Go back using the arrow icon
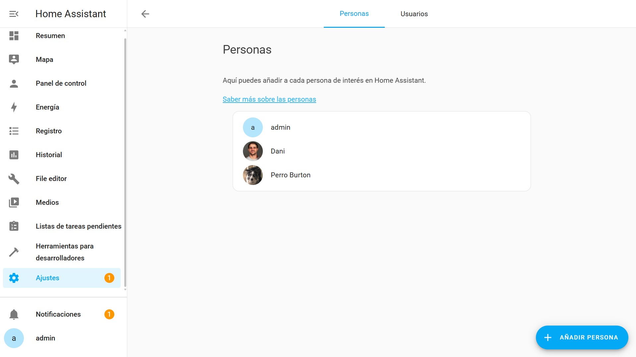Viewport: 636px width, 357px height. click(145, 14)
